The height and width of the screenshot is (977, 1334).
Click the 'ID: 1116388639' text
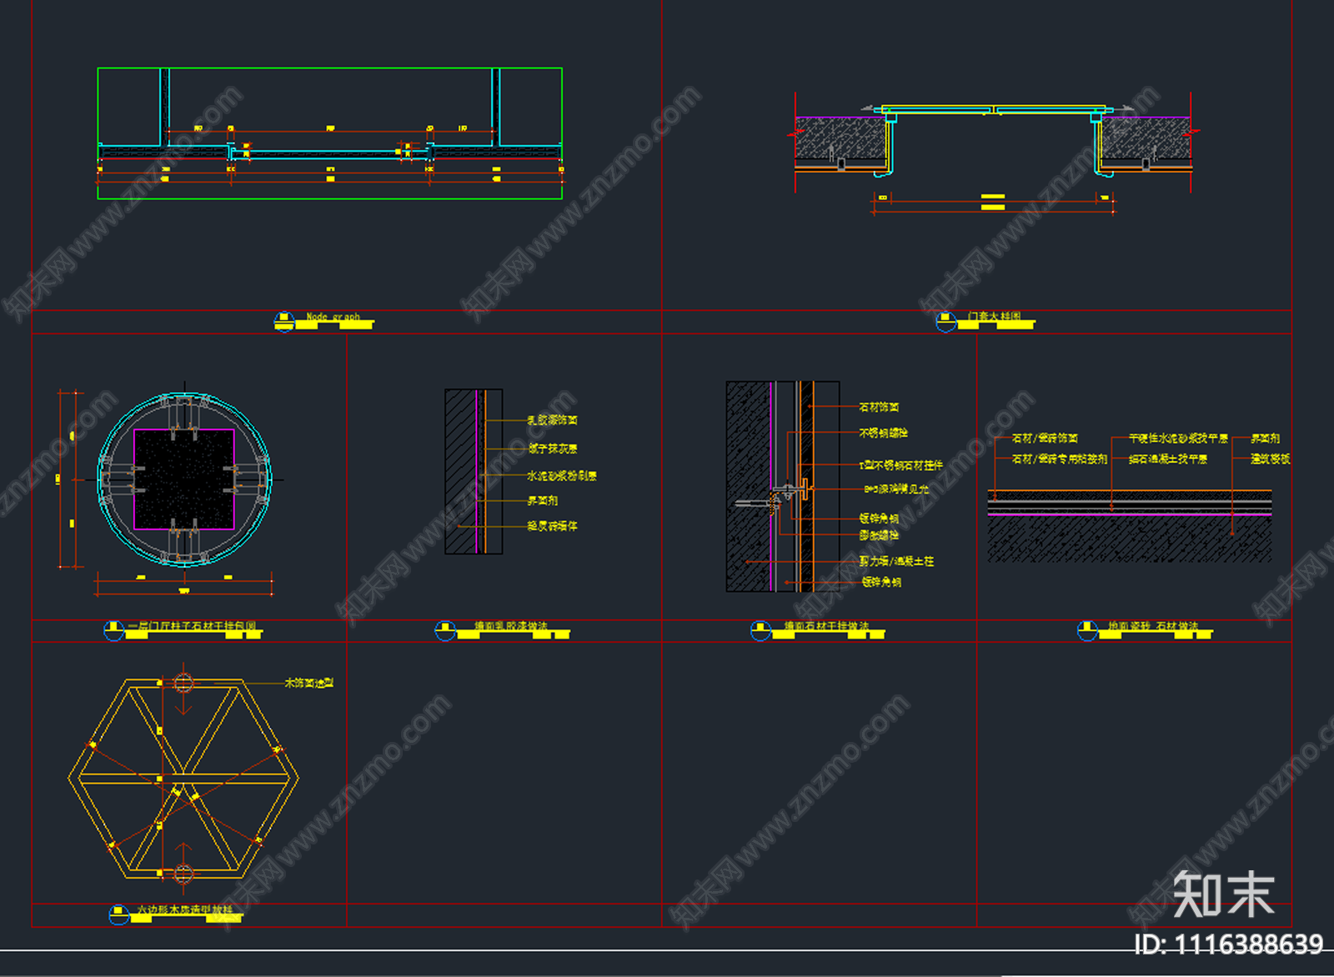[1228, 944]
